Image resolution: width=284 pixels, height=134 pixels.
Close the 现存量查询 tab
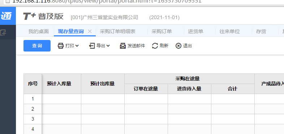pos(90,31)
